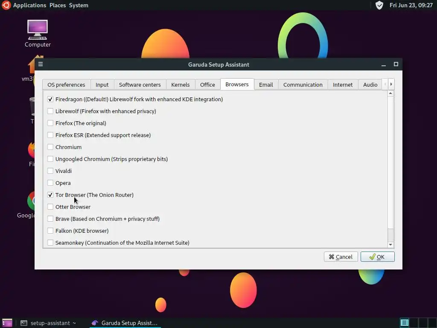Click the list scrollbar up arrow
The image size is (437, 328).
pos(390,94)
